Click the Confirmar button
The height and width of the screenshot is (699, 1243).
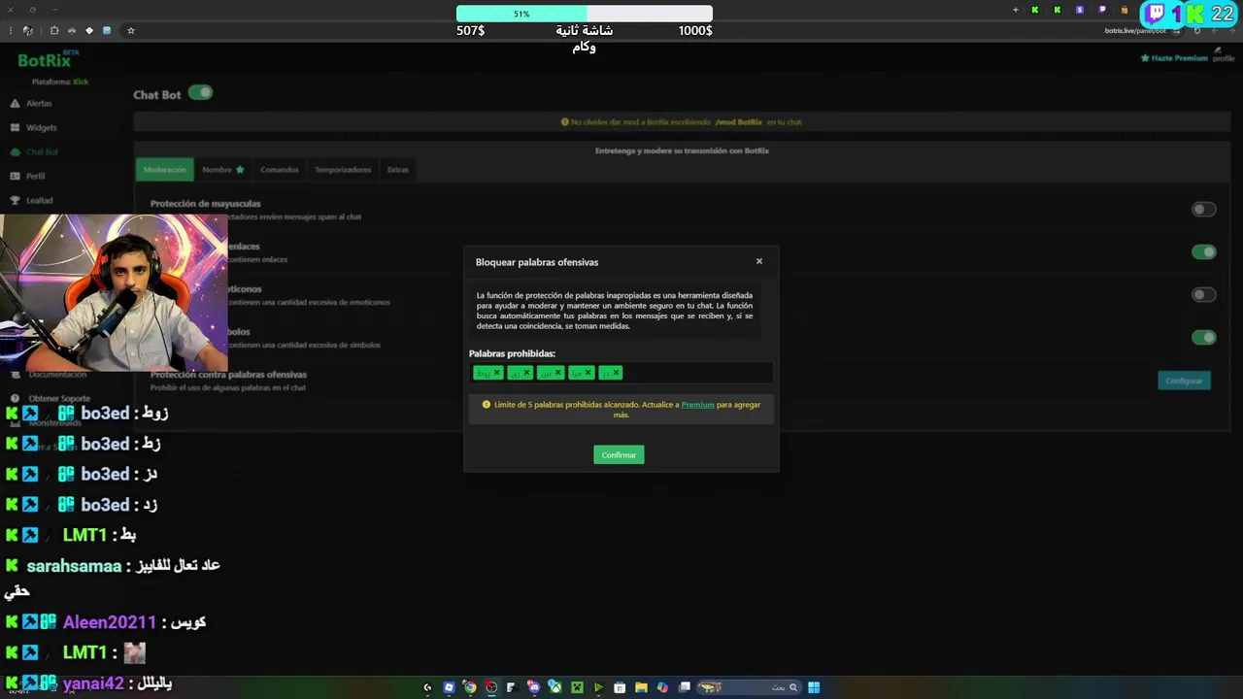point(619,454)
